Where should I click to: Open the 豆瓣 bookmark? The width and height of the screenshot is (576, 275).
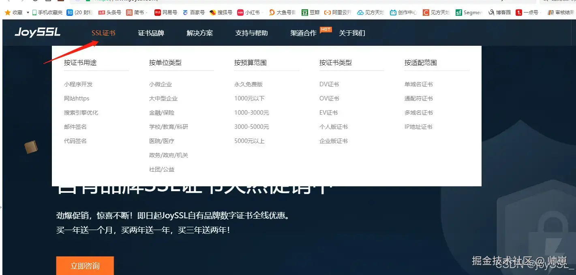311,13
